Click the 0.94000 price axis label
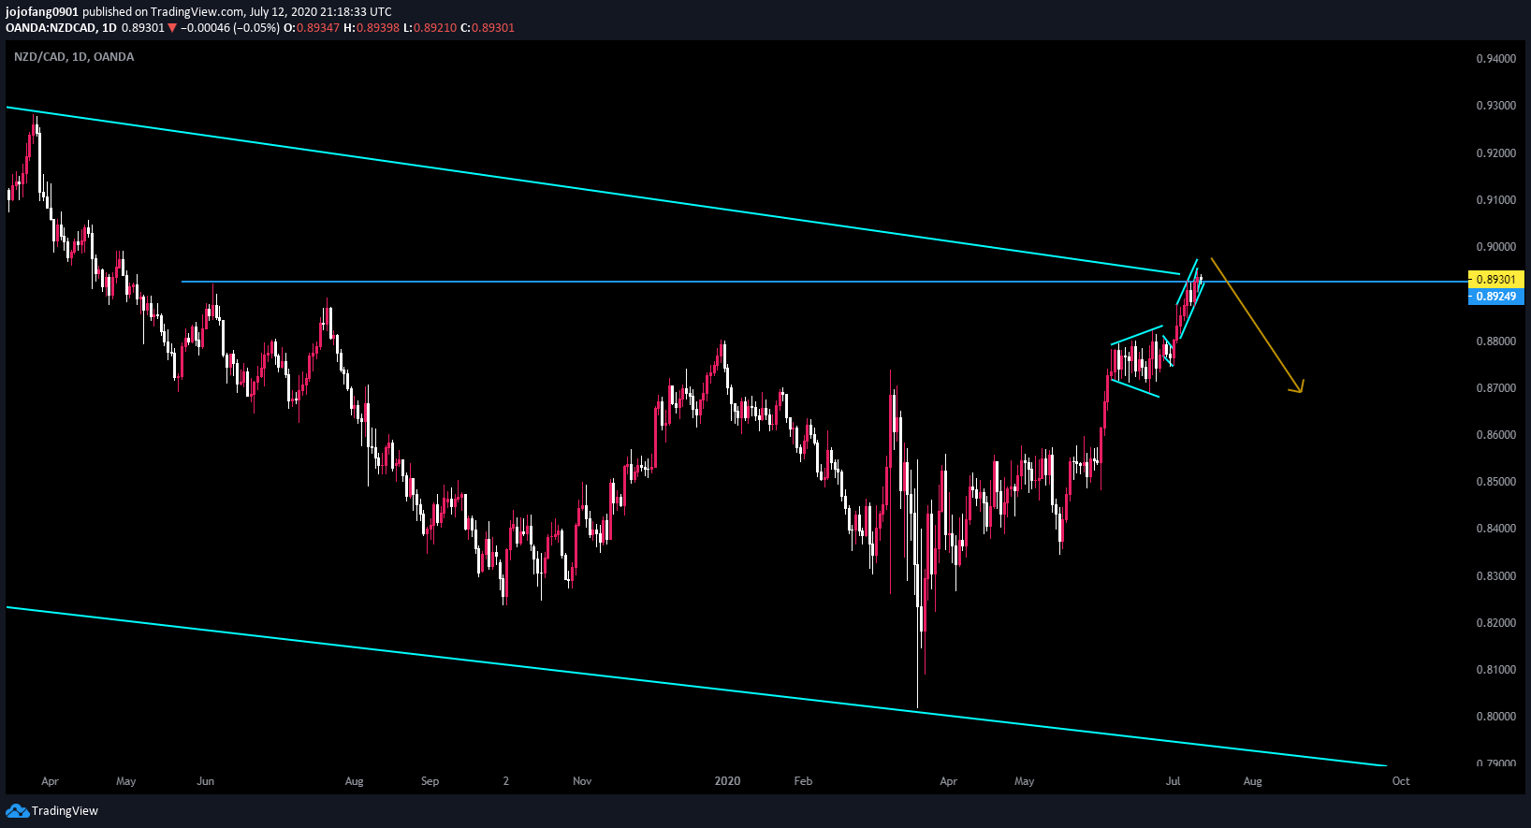Screen dimensions: 1531x828 [1495, 59]
